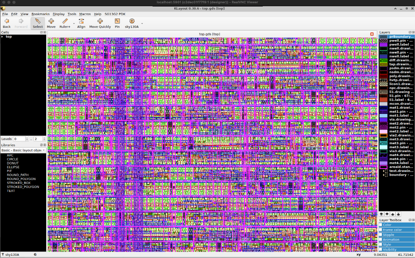Open the dropdown arrow beside sky130A

tap(142, 23)
